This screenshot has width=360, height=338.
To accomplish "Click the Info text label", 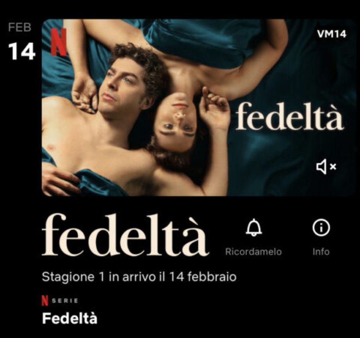I will tap(321, 251).
